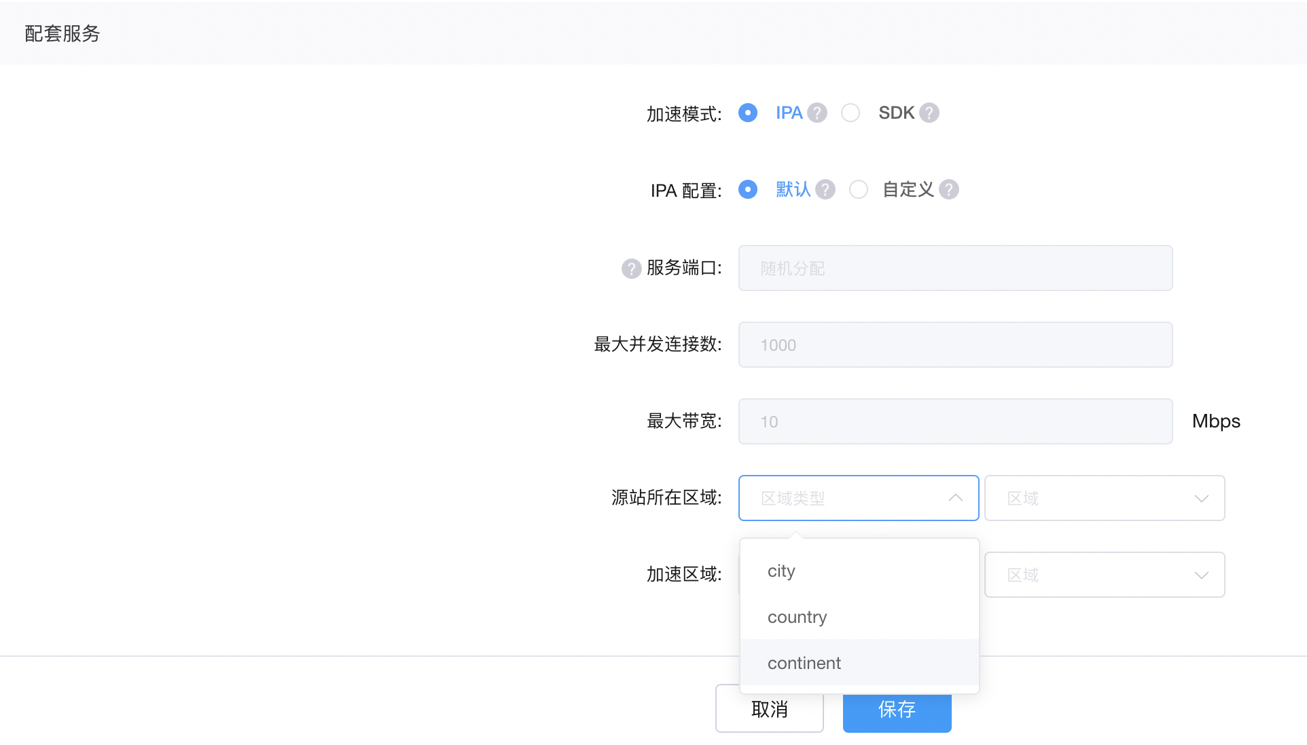Choose 自定义 IPA configuration radio

[859, 189]
